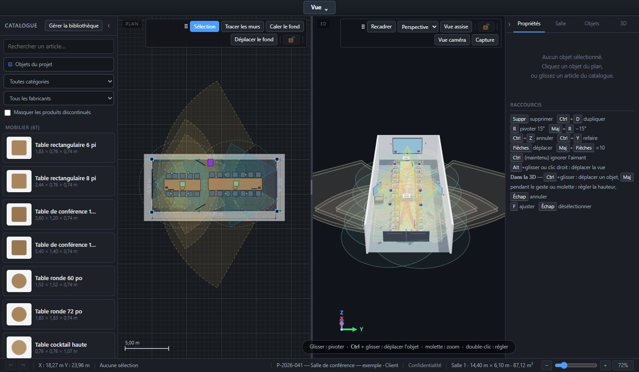
Task: Click the Confidentialité label in status bar
Action: pos(425,365)
